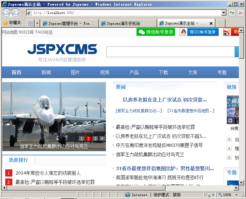Open the 网站地图 link
The height and width of the screenshot is (199, 246).
coord(9,32)
